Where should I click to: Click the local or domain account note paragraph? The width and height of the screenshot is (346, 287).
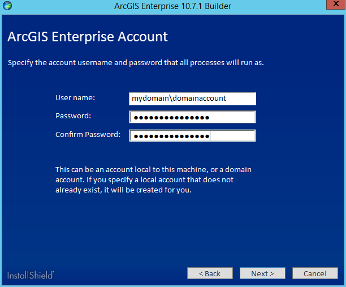click(x=153, y=179)
